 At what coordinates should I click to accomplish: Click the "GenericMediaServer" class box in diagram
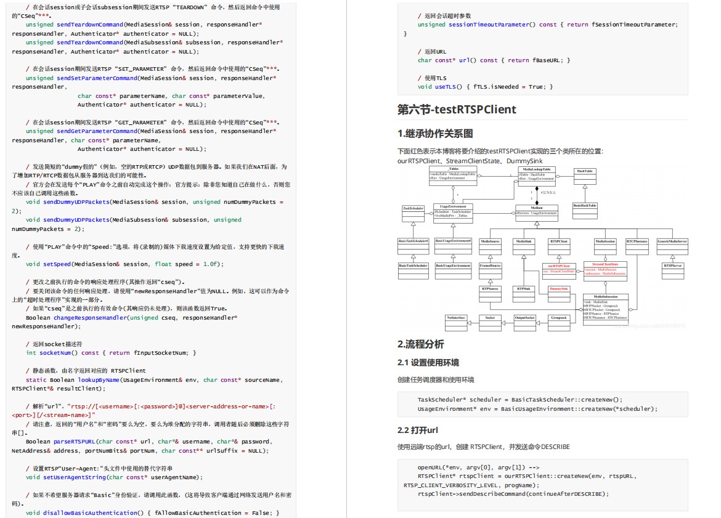(x=672, y=246)
